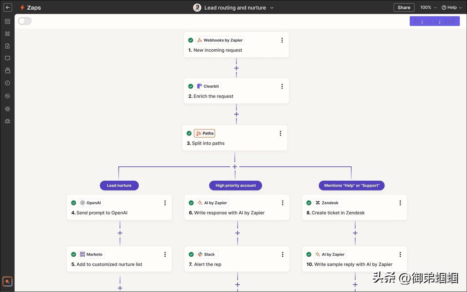Toggle the Zap on/off switch
The height and width of the screenshot is (292, 467).
tap(25, 21)
